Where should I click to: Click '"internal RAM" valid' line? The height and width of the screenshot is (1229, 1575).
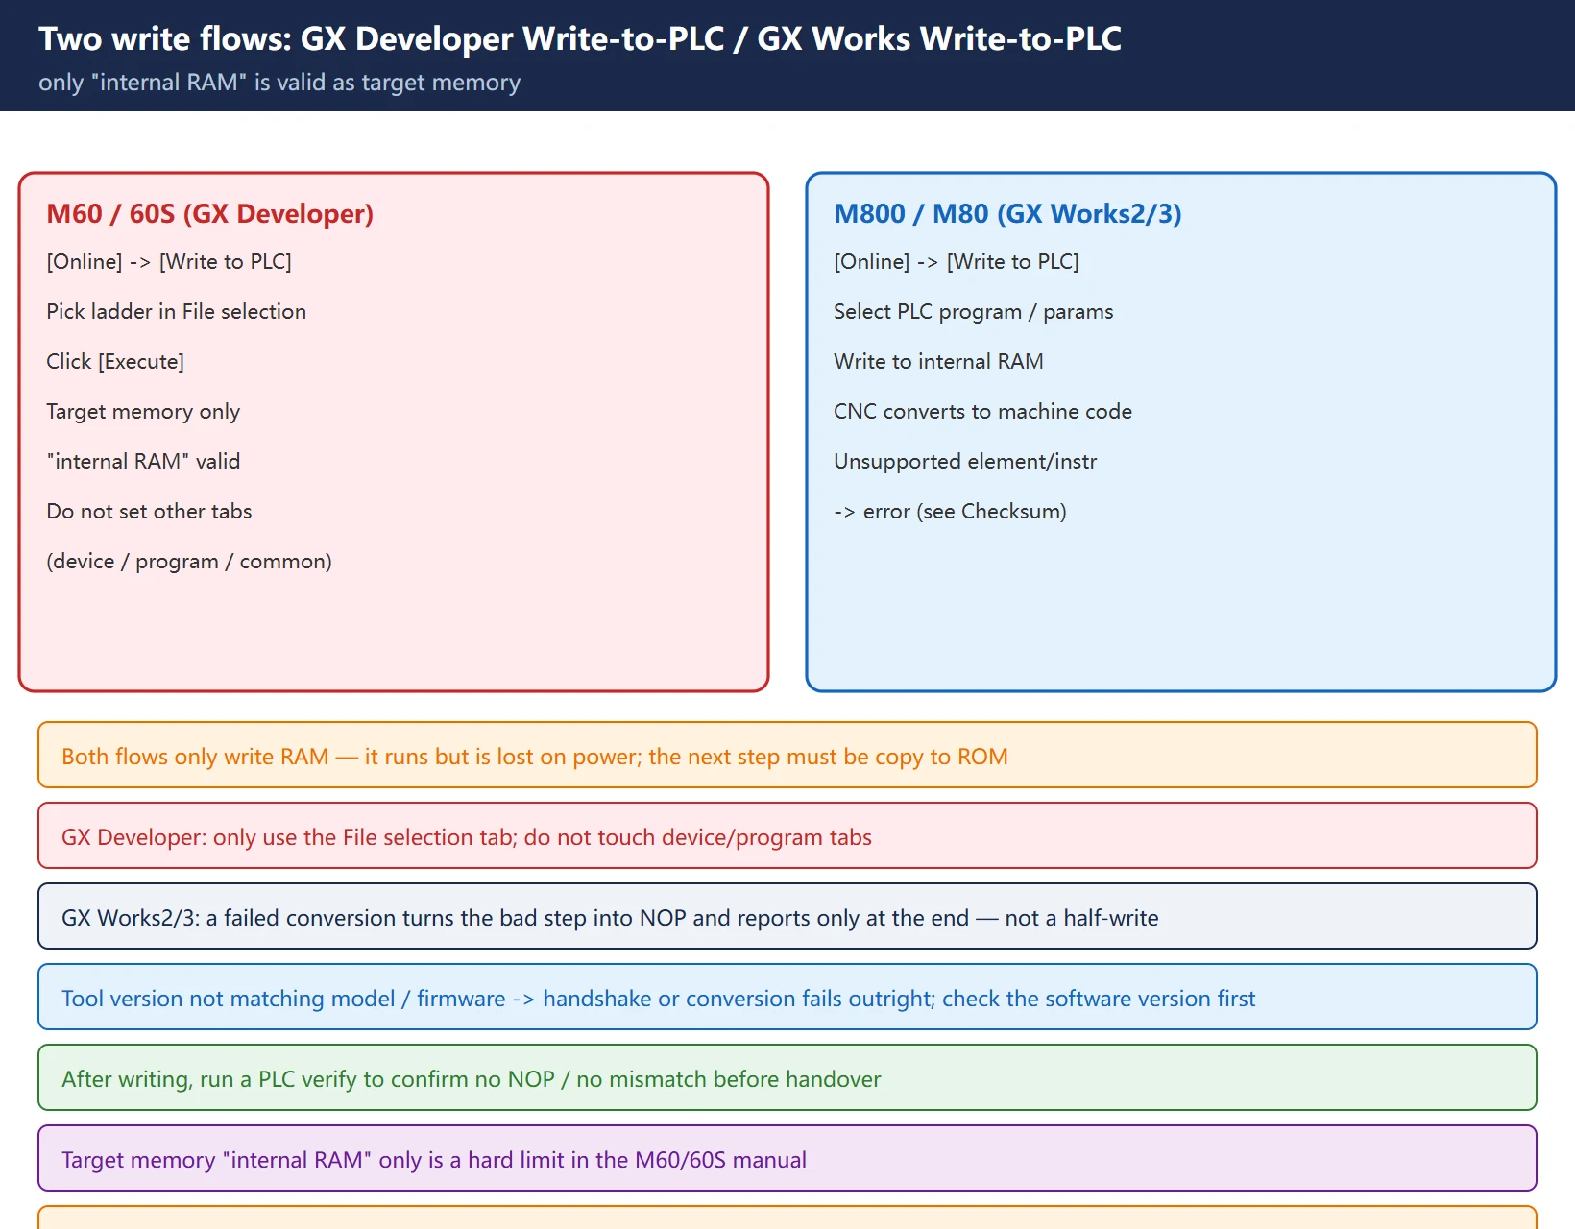click(x=143, y=461)
